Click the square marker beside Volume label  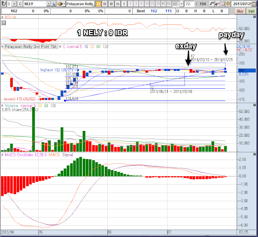[x=2, y=105]
